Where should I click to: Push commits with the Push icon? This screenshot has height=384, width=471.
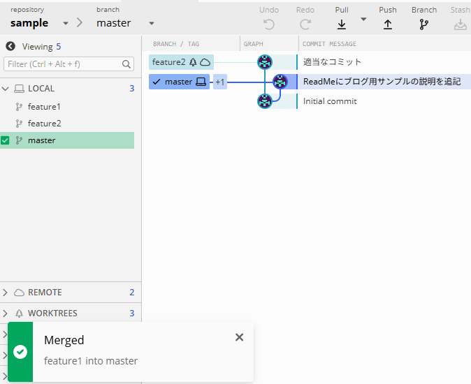click(388, 24)
